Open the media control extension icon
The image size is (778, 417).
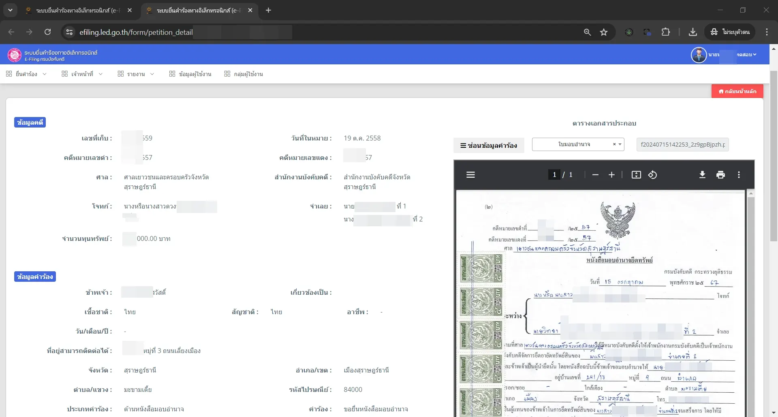647,32
